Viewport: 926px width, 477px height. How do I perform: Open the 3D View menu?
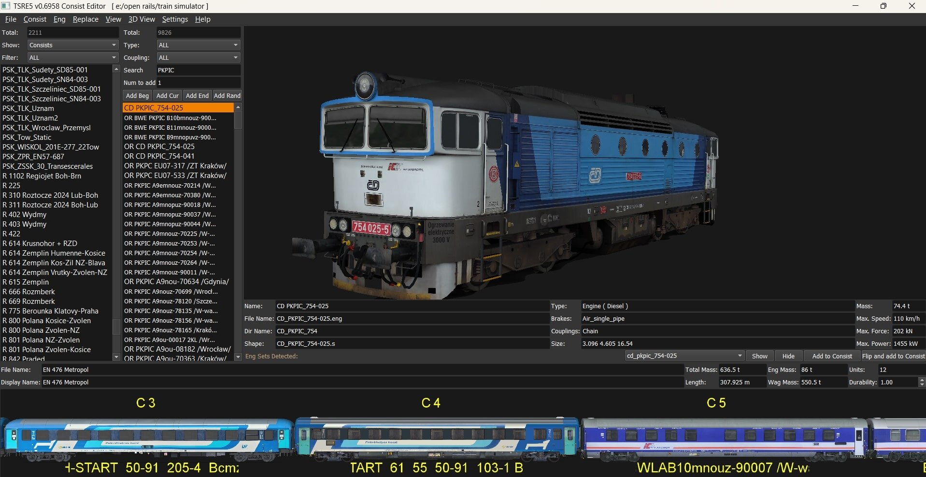[x=141, y=19]
